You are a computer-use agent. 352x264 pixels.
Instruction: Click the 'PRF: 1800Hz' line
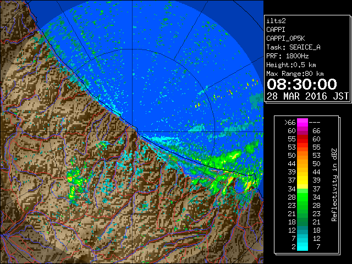point(288,56)
